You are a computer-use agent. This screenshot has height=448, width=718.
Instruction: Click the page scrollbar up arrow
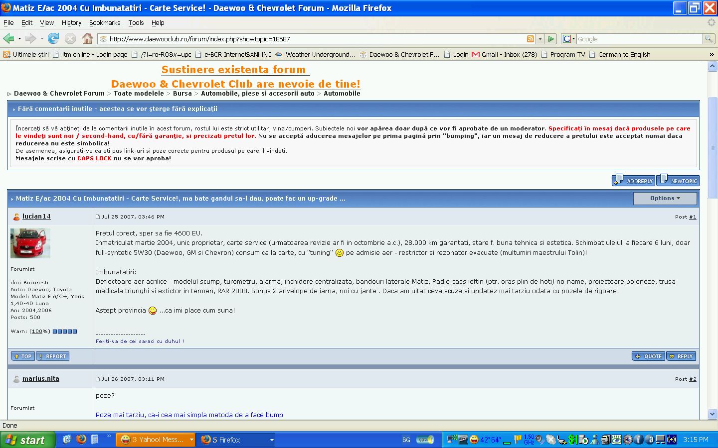[x=712, y=66]
